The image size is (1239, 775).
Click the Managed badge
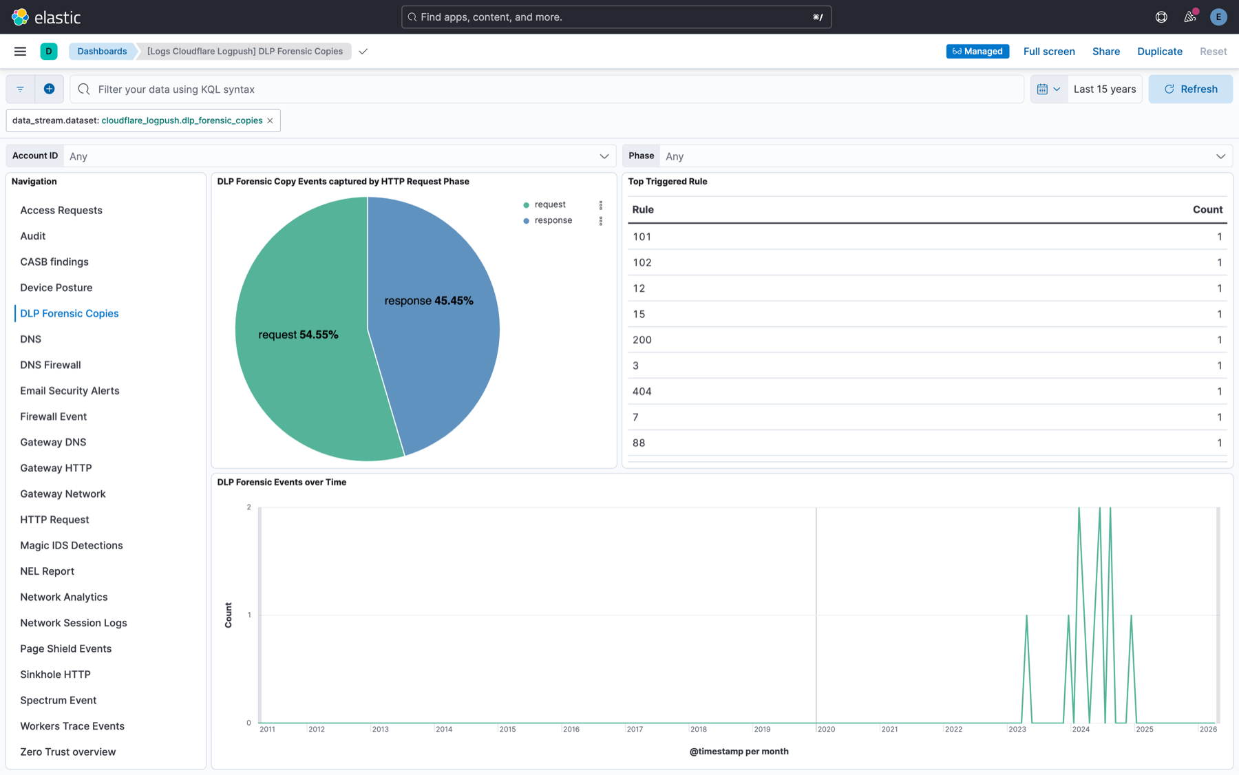point(977,51)
